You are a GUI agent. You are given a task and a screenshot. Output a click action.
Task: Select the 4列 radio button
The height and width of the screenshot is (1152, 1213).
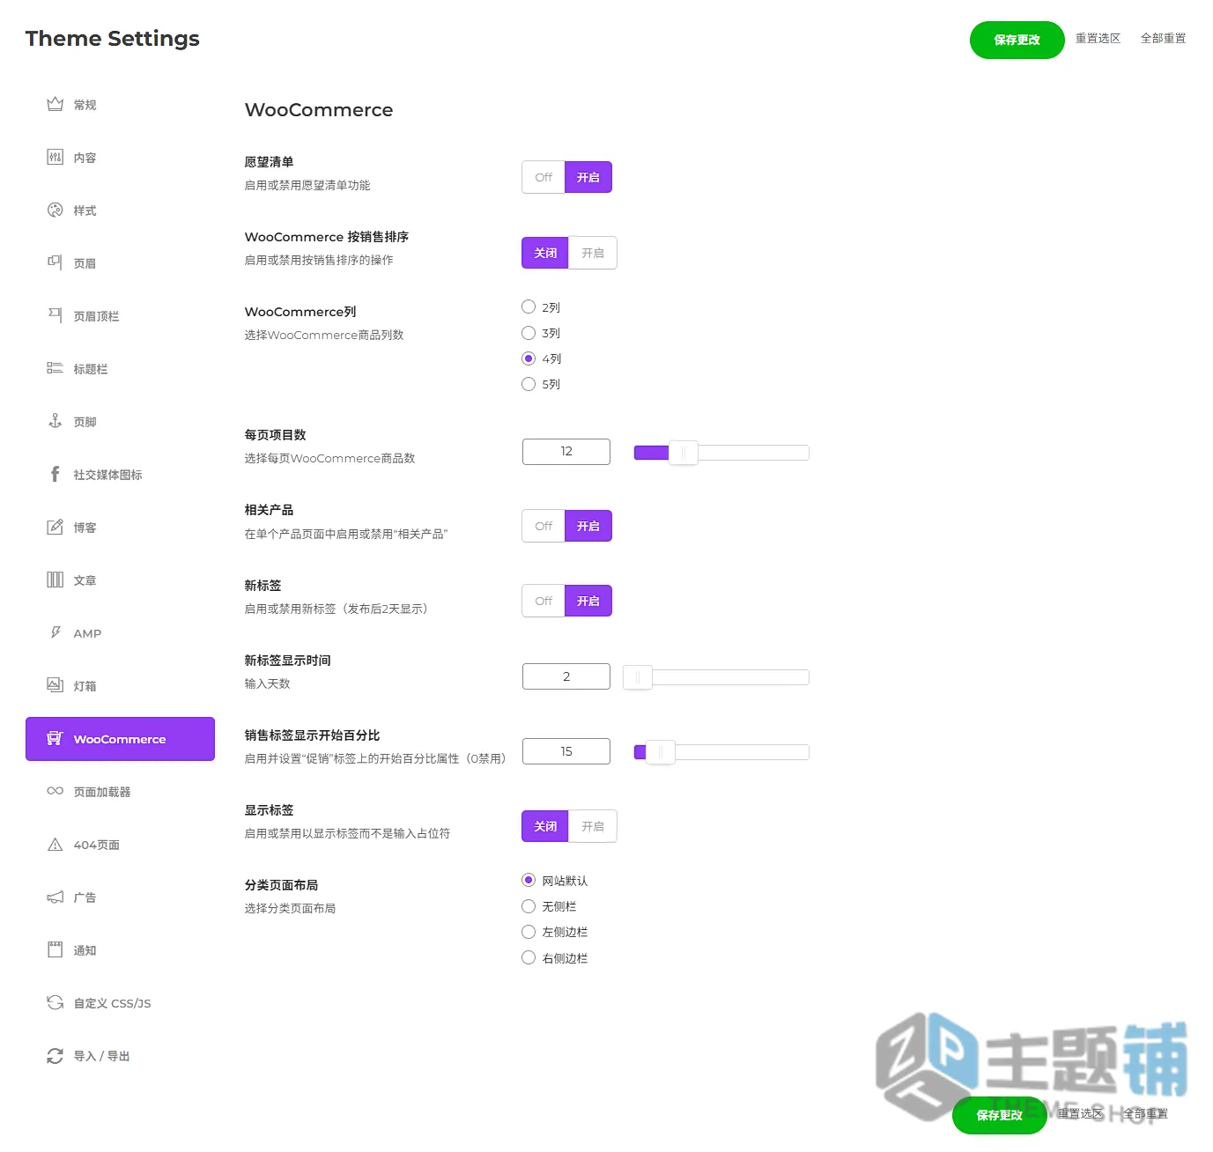click(x=529, y=358)
